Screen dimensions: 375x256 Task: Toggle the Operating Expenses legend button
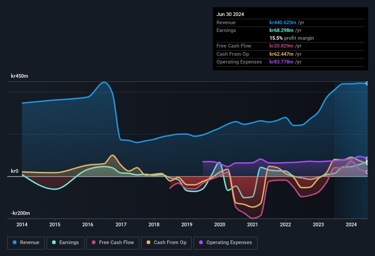[226, 243]
